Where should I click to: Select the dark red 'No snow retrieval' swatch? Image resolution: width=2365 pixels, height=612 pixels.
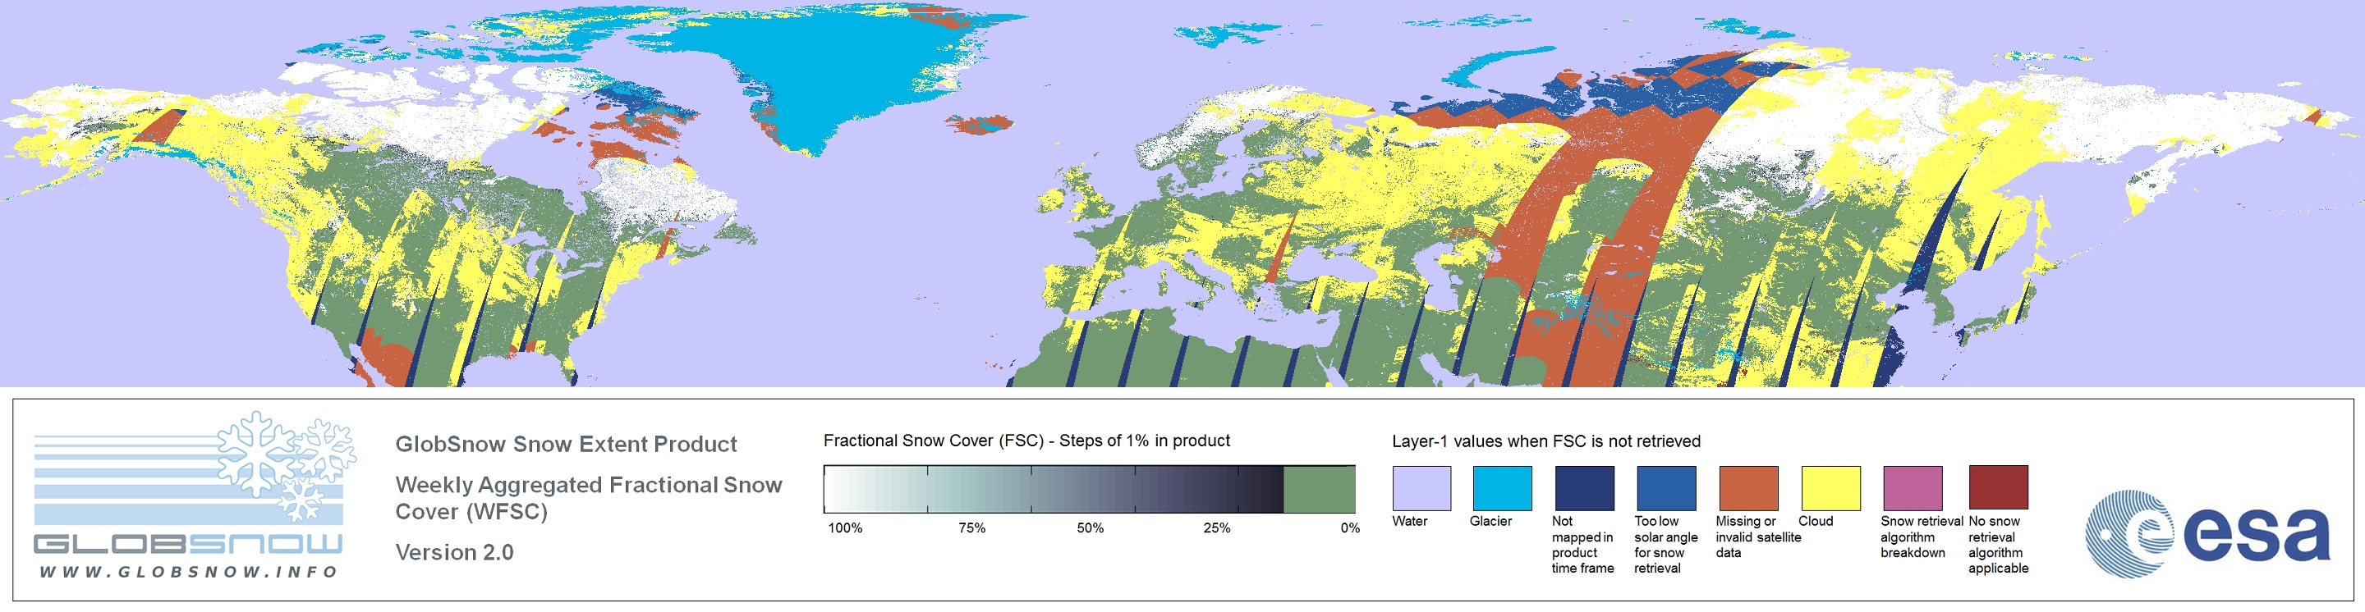coord(1998,487)
